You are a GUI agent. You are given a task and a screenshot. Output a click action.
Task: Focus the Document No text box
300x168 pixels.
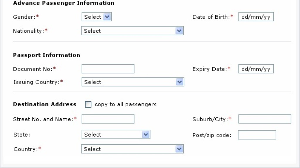click(108, 69)
